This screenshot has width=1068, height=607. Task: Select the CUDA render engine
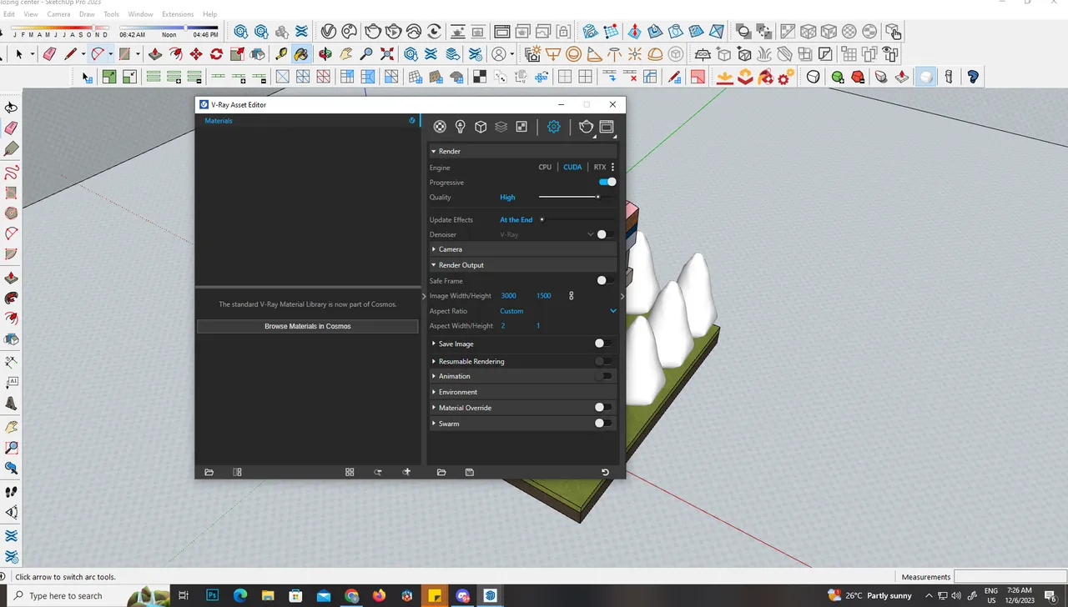pos(572,167)
